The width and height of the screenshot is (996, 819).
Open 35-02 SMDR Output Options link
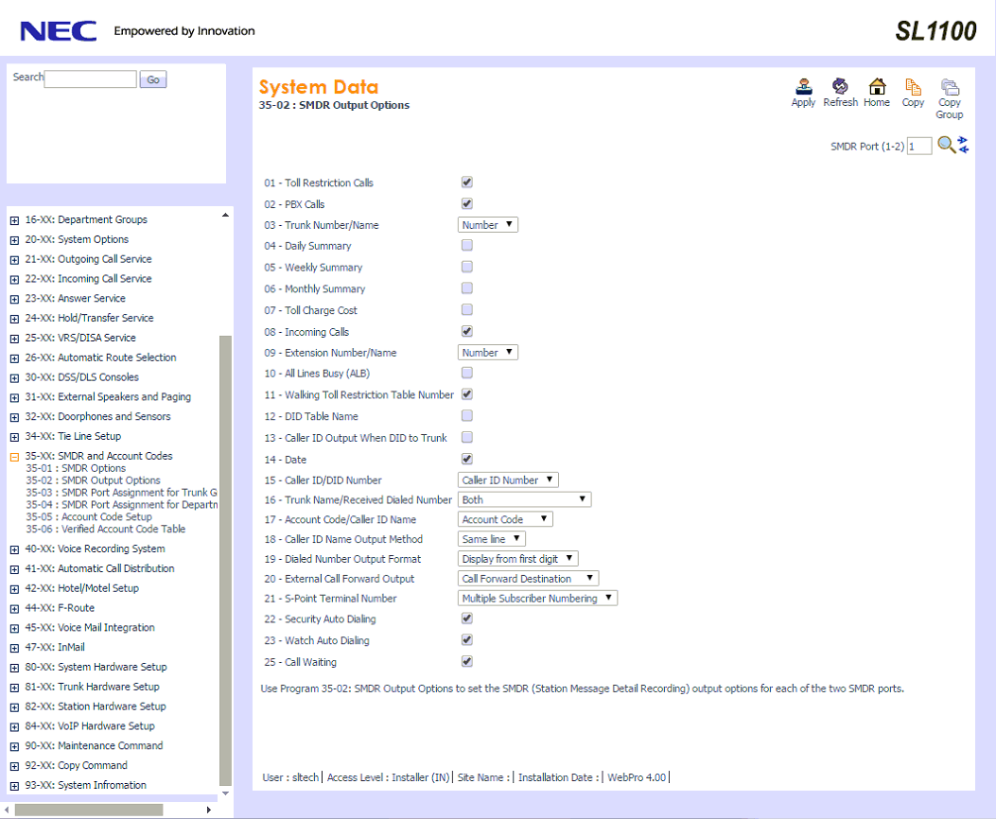[93, 480]
